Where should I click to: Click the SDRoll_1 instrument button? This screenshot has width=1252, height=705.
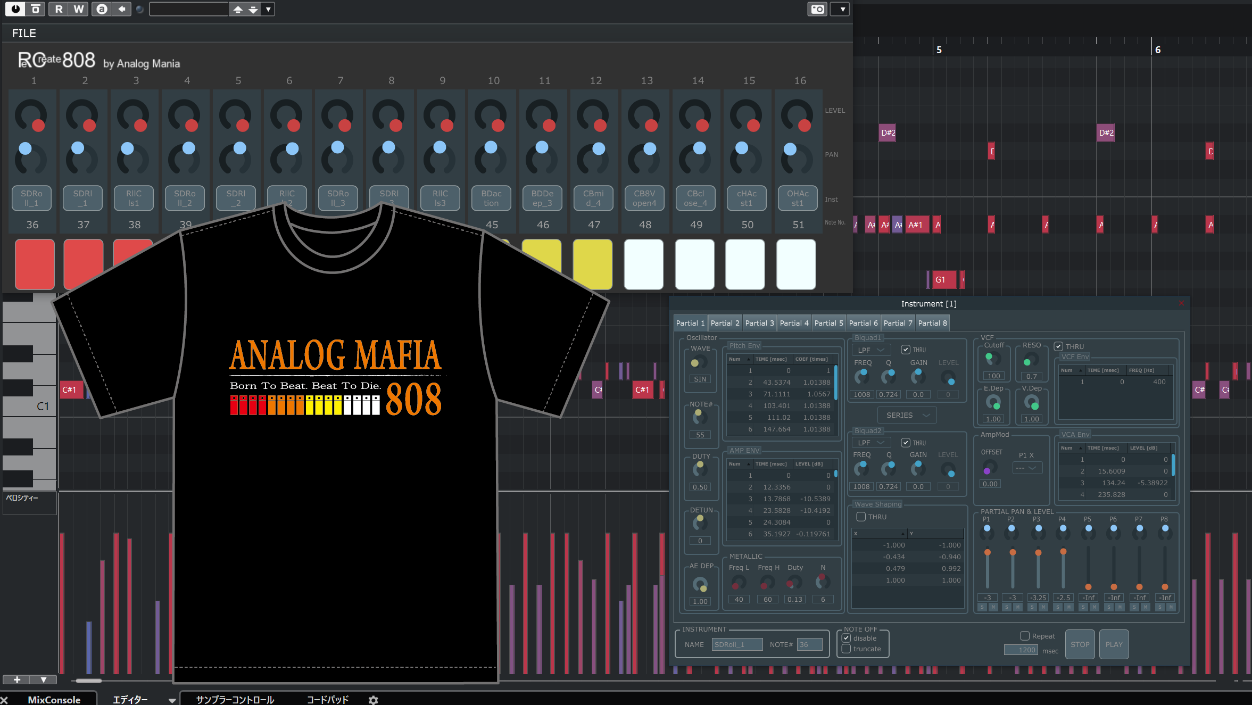pyautogui.click(x=31, y=198)
